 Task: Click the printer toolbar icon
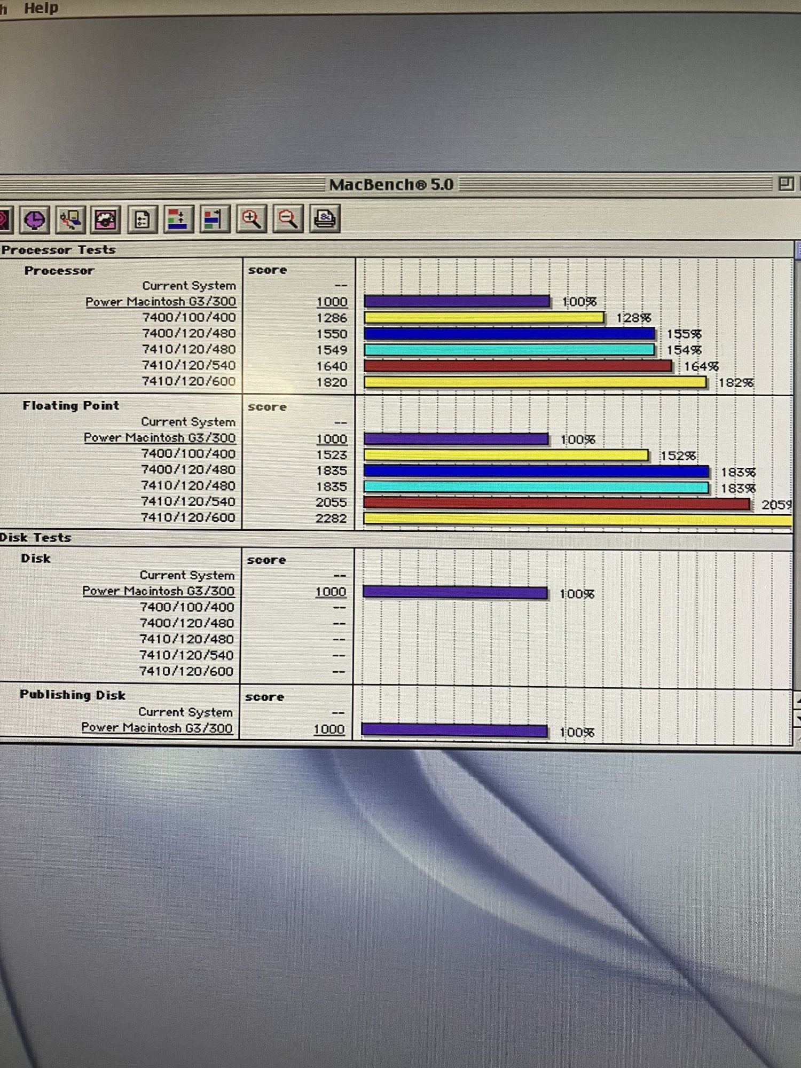tap(325, 219)
